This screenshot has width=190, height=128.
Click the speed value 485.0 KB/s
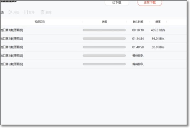pyautogui.click(x=158, y=30)
